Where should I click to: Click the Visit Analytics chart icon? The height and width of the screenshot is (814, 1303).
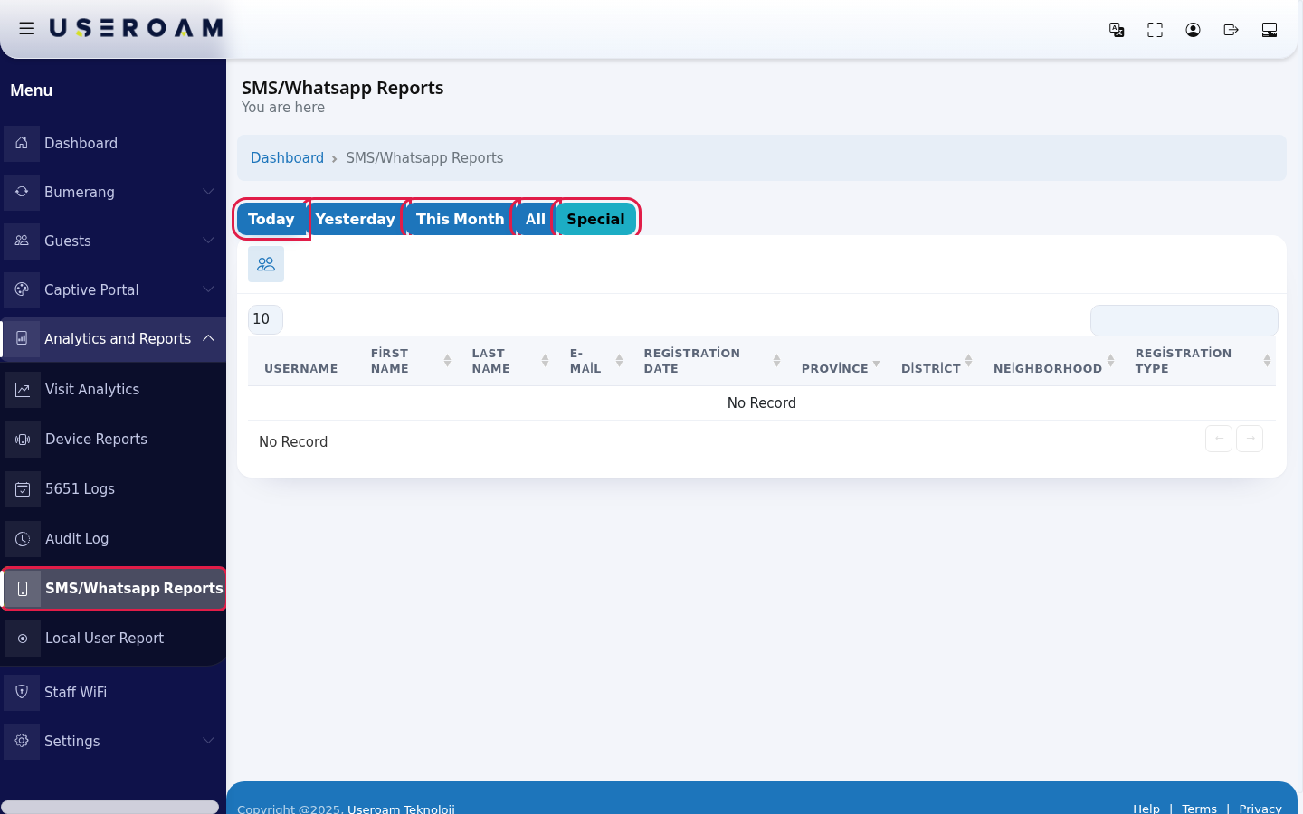coord(23,390)
